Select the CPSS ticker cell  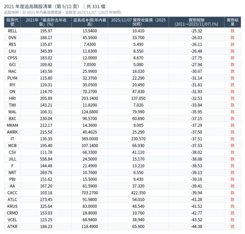[12, 58]
